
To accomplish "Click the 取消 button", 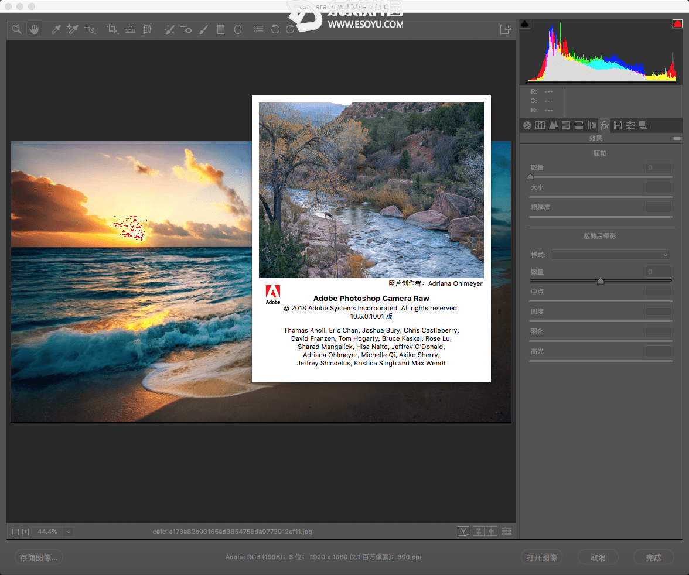I will [598, 557].
